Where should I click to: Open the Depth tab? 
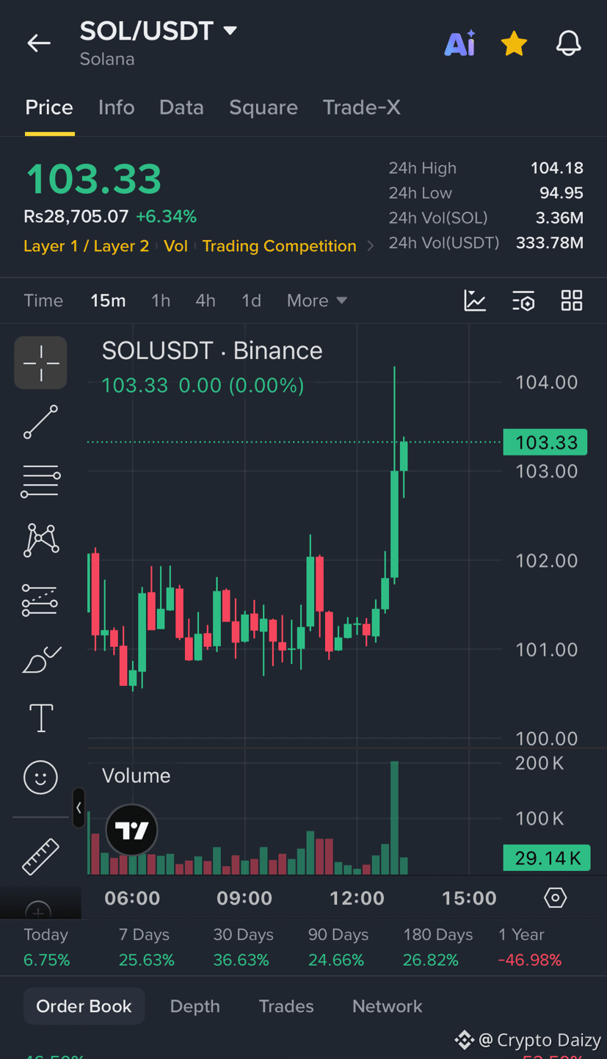(x=195, y=1006)
